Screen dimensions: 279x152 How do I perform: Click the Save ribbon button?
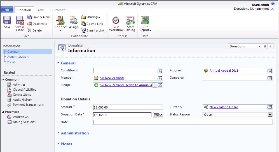7,22
